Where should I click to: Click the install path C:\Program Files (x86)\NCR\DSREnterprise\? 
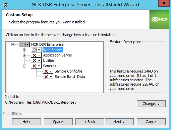coord(41,102)
